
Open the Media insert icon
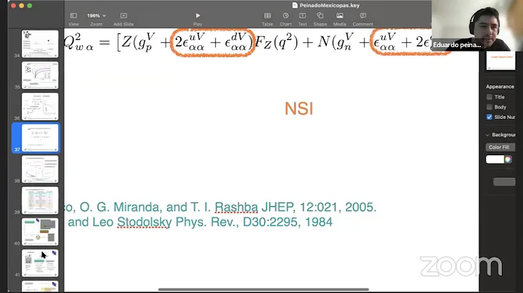point(339,16)
